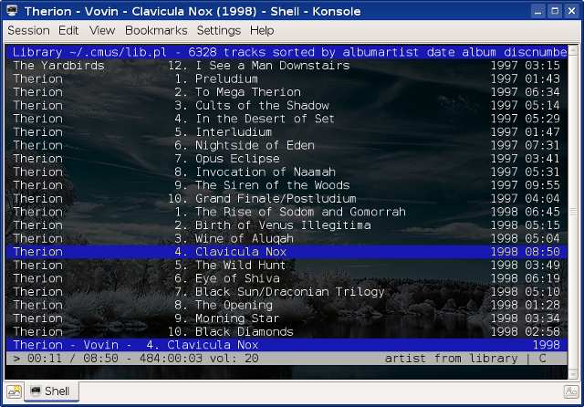Image resolution: width=584 pixels, height=407 pixels.
Task: Open the Help menu
Action: click(x=262, y=30)
